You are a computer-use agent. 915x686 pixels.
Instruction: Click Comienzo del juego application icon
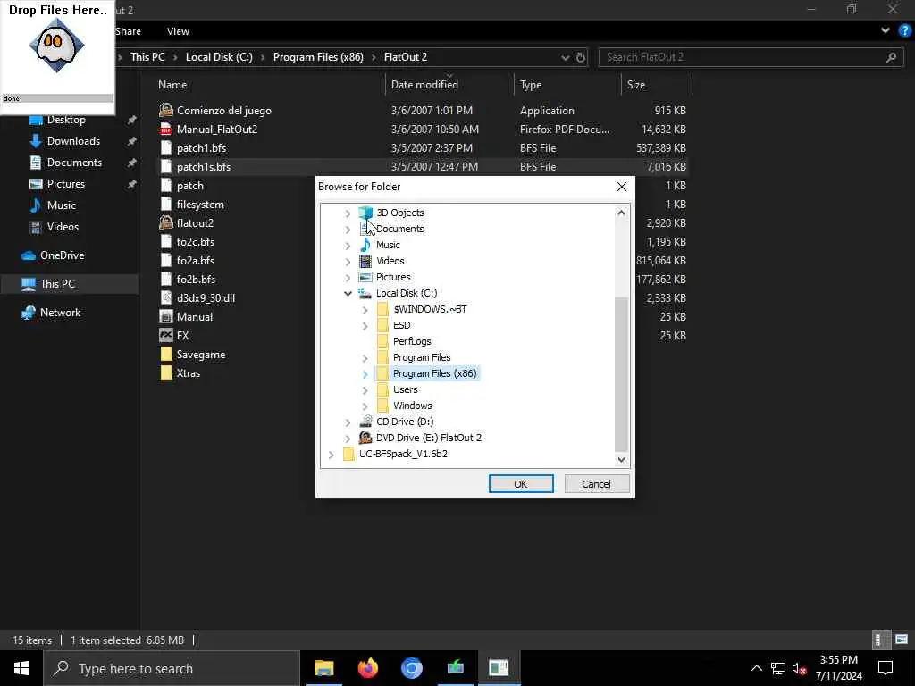pyautogui.click(x=166, y=110)
